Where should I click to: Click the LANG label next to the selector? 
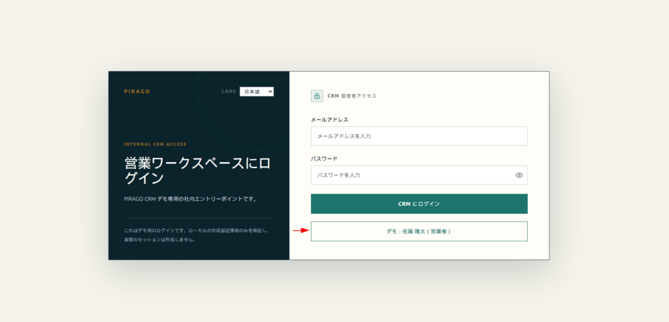point(229,91)
